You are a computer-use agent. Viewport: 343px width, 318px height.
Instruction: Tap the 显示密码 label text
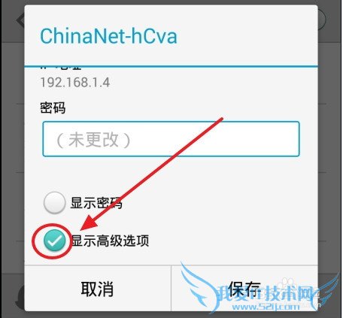tap(96, 203)
